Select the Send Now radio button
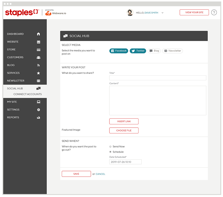Screen dimensions: 223x197 pos(110,146)
